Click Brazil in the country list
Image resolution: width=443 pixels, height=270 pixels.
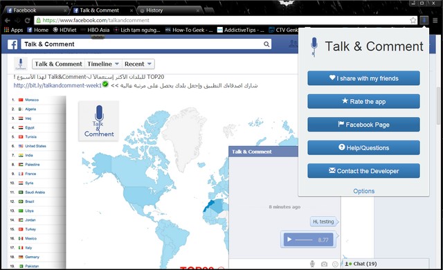(x=29, y=201)
